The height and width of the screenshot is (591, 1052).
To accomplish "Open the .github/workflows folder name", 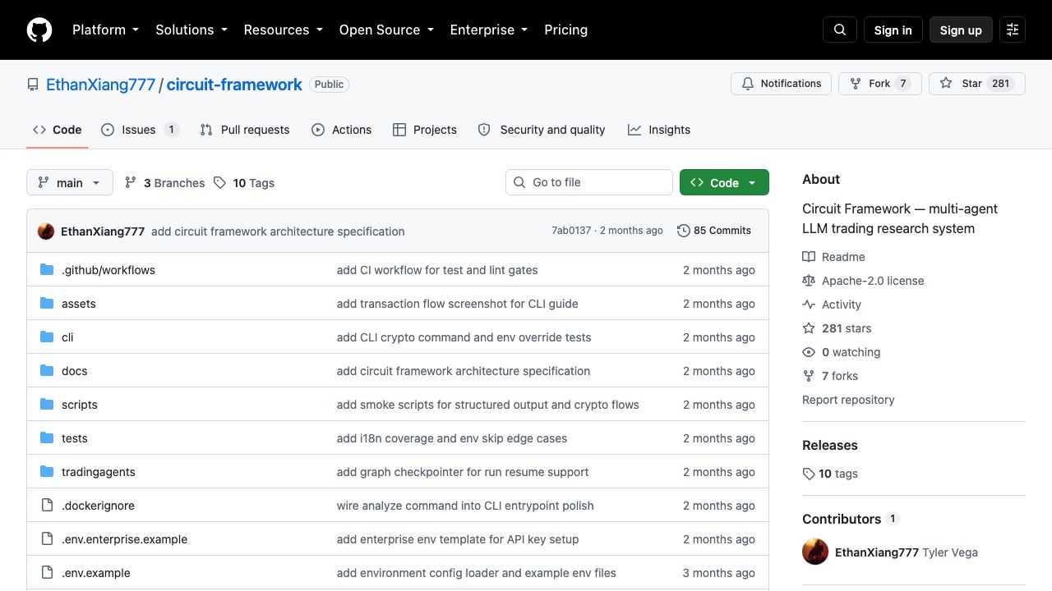I will pos(108,270).
